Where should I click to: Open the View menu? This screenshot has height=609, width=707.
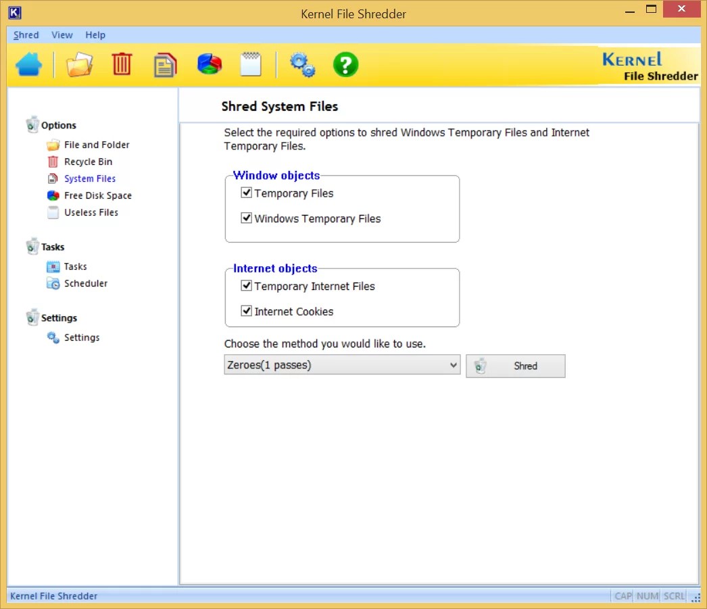tap(62, 34)
